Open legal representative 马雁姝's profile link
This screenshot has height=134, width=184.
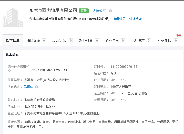(x=28, y=87)
